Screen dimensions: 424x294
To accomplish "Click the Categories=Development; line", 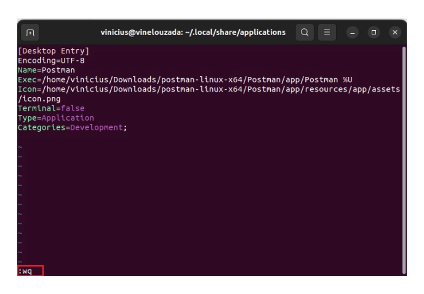I will pyautogui.click(x=73, y=127).
